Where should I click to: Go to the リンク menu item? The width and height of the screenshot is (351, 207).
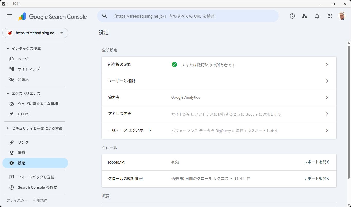(x=23, y=142)
